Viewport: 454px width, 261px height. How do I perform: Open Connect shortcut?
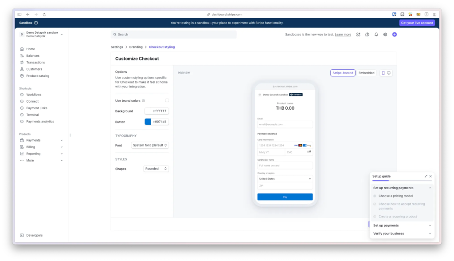pos(32,102)
